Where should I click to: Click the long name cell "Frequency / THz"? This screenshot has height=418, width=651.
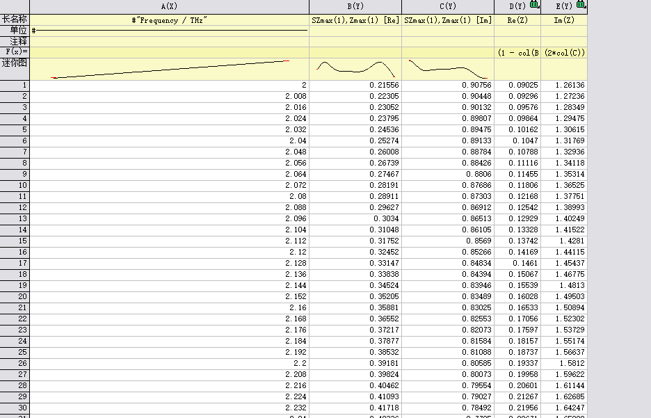point(170,20)
